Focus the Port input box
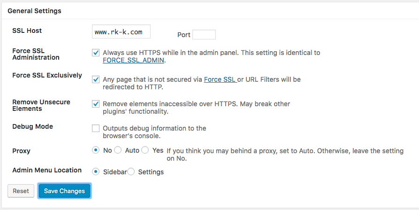Screen dimensions: 419x210 pos(204,35)
